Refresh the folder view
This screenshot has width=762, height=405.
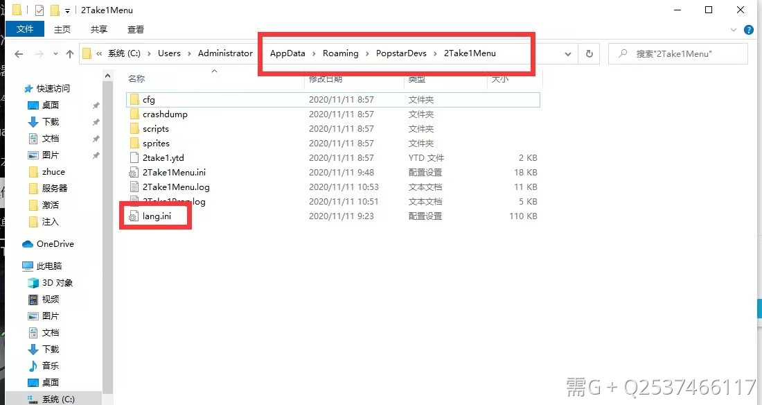[x=590, y=54]
